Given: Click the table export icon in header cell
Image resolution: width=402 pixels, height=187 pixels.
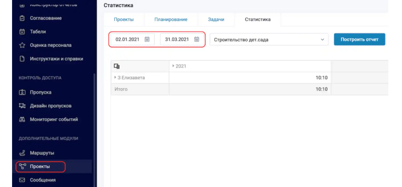Looking at the screenshot, I should pos(116,66).
